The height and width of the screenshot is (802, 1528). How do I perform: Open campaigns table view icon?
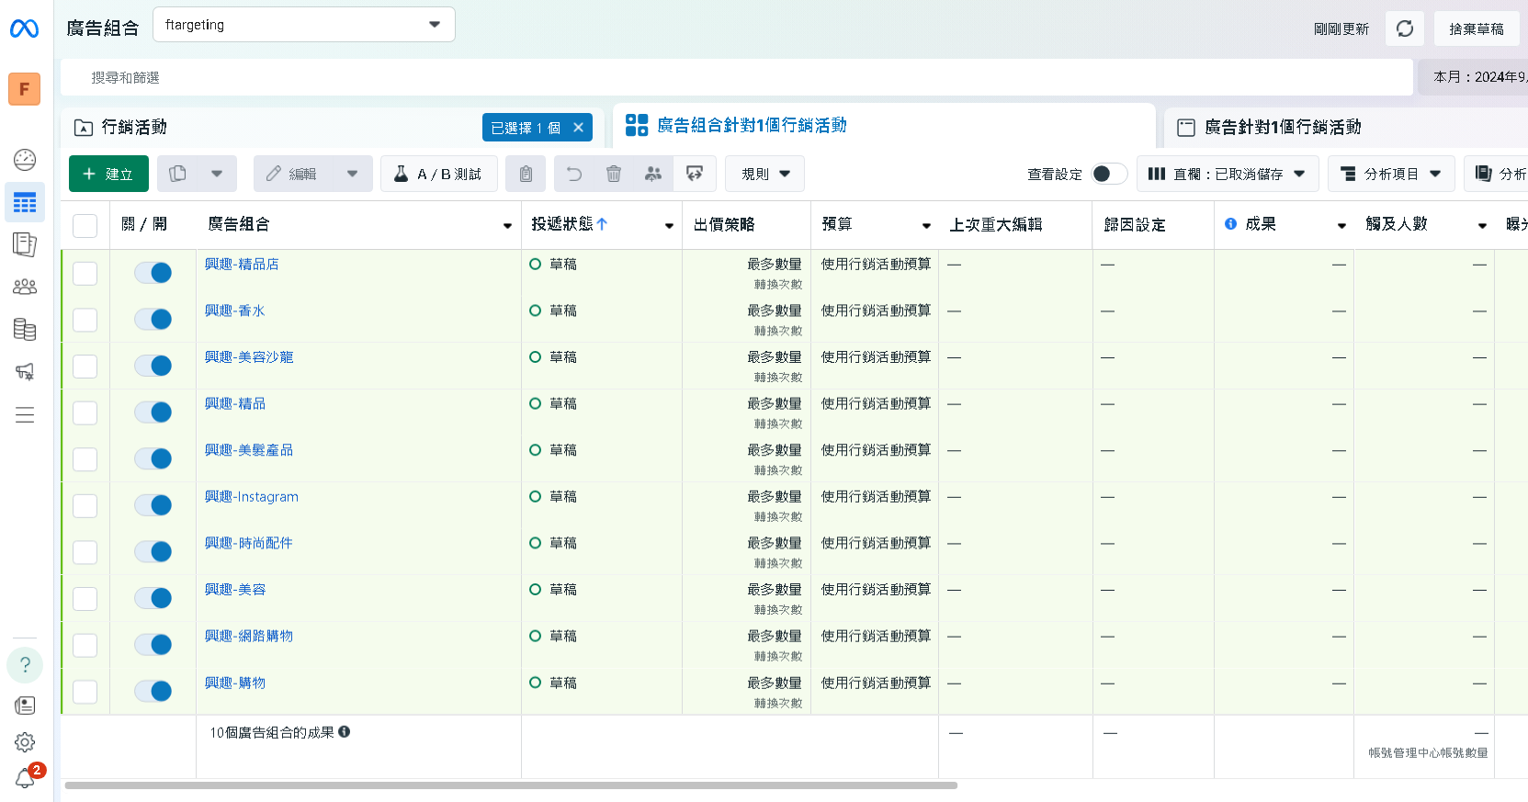(x=25, y=203)
